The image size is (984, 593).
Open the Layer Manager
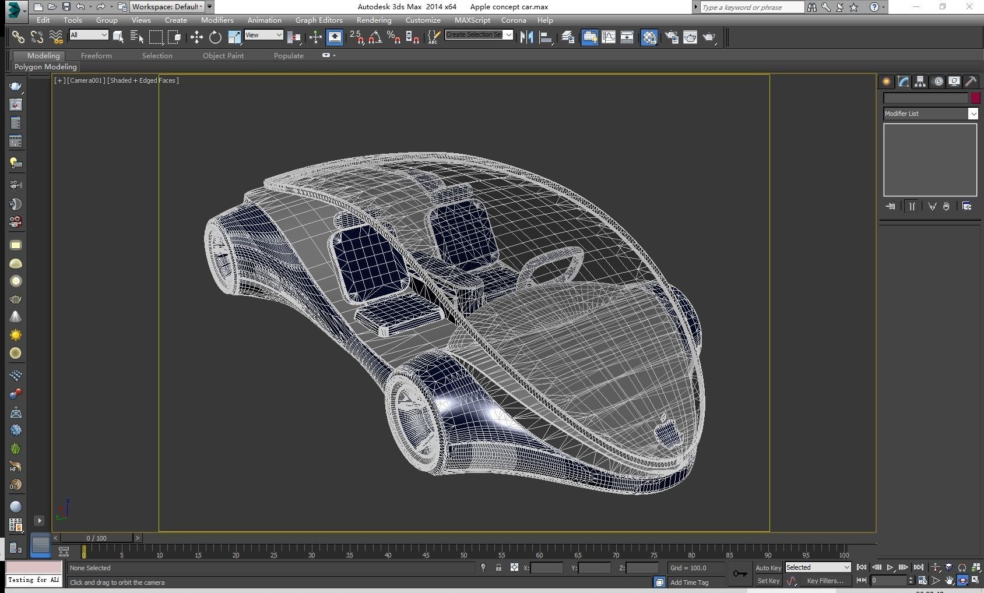tap(568, 37)
